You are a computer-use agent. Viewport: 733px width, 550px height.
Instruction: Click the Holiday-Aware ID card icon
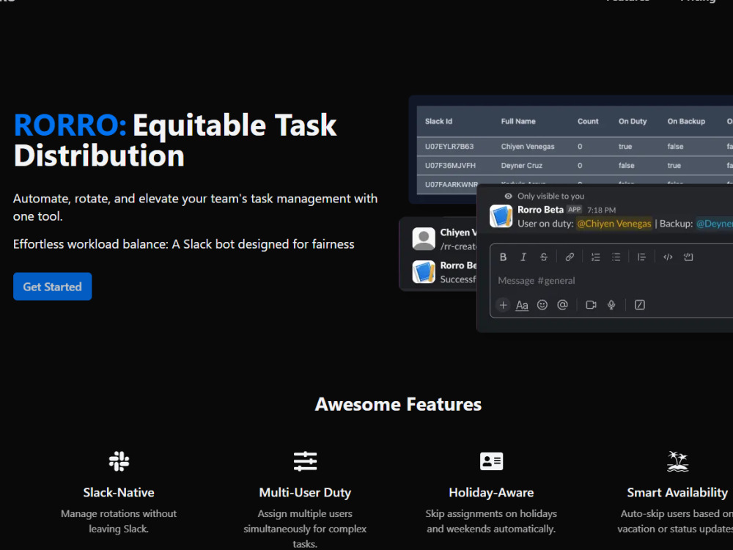(491, 461)
